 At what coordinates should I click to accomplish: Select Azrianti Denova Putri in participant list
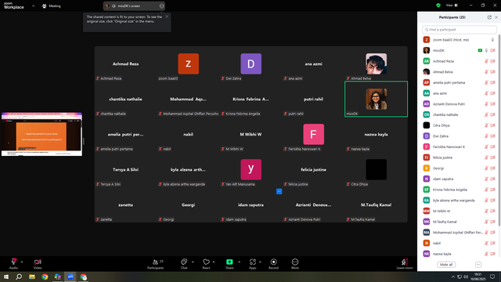coord(460,104)
